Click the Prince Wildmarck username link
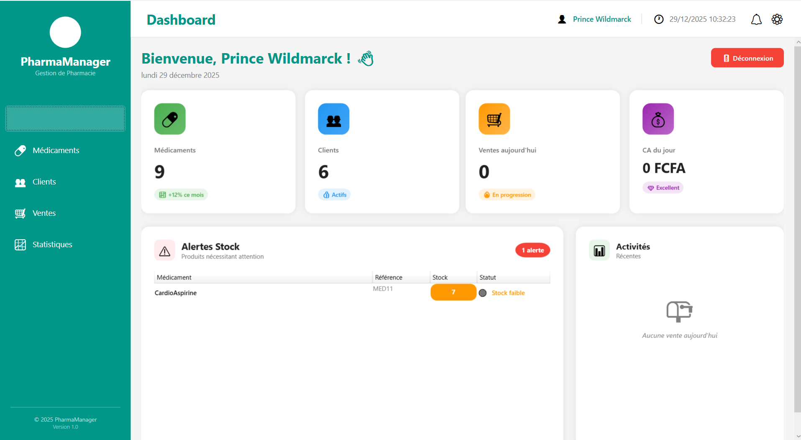The image size is (801, 440). (x=601, y=20)
